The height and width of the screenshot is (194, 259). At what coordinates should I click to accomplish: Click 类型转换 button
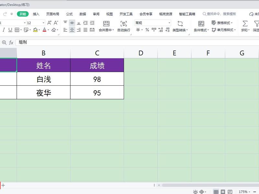(180, 26)
